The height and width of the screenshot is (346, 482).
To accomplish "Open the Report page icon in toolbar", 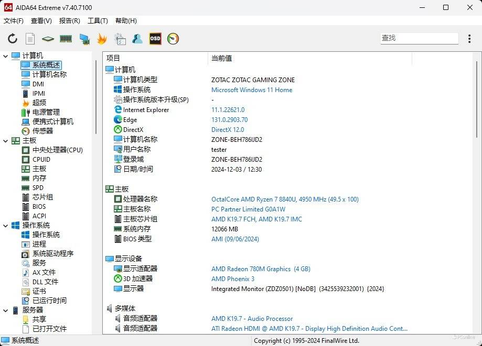I will (x=30, y=39).
